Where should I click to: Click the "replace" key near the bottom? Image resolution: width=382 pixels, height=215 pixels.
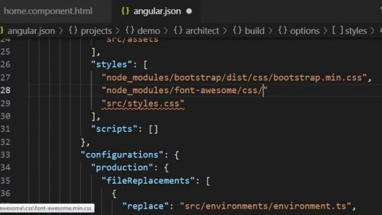tap(145, 206)
